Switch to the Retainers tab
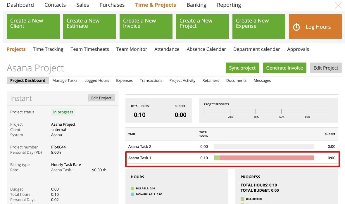The image size is (345, 204). click(x=211, y=80)
